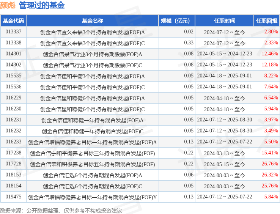Select fund code 016233
This screenshot has width=280, height=214.
(13, 142)
